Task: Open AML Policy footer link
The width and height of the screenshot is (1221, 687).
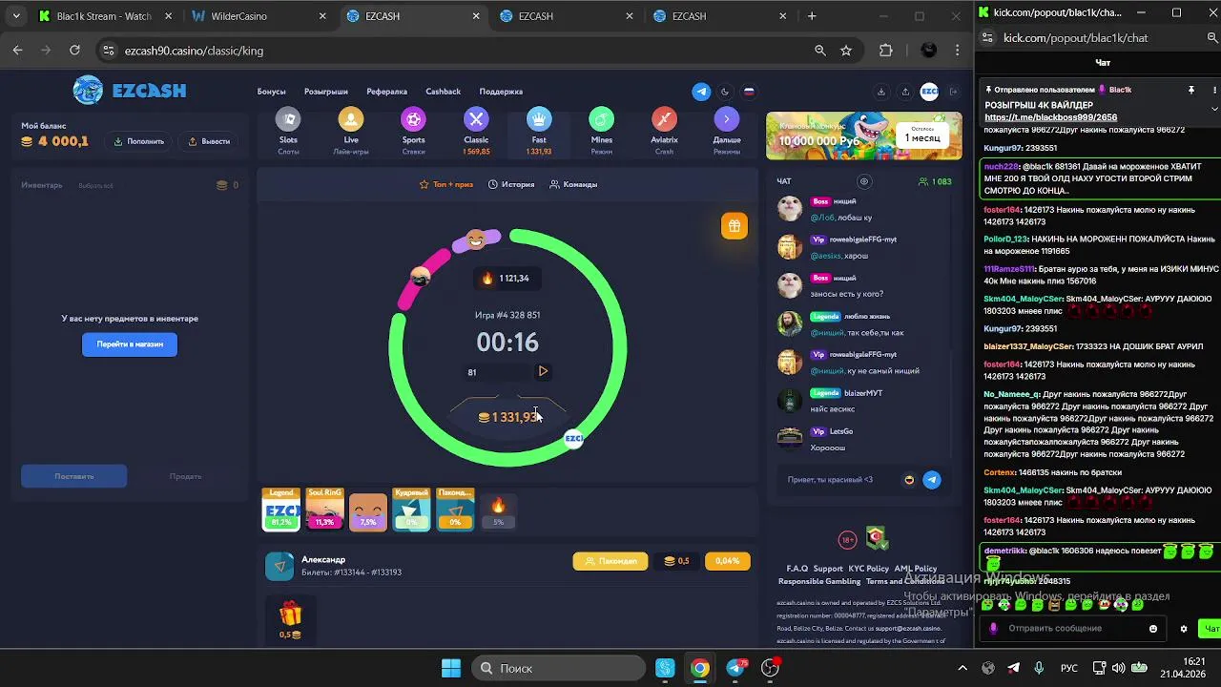Action: 916,569
